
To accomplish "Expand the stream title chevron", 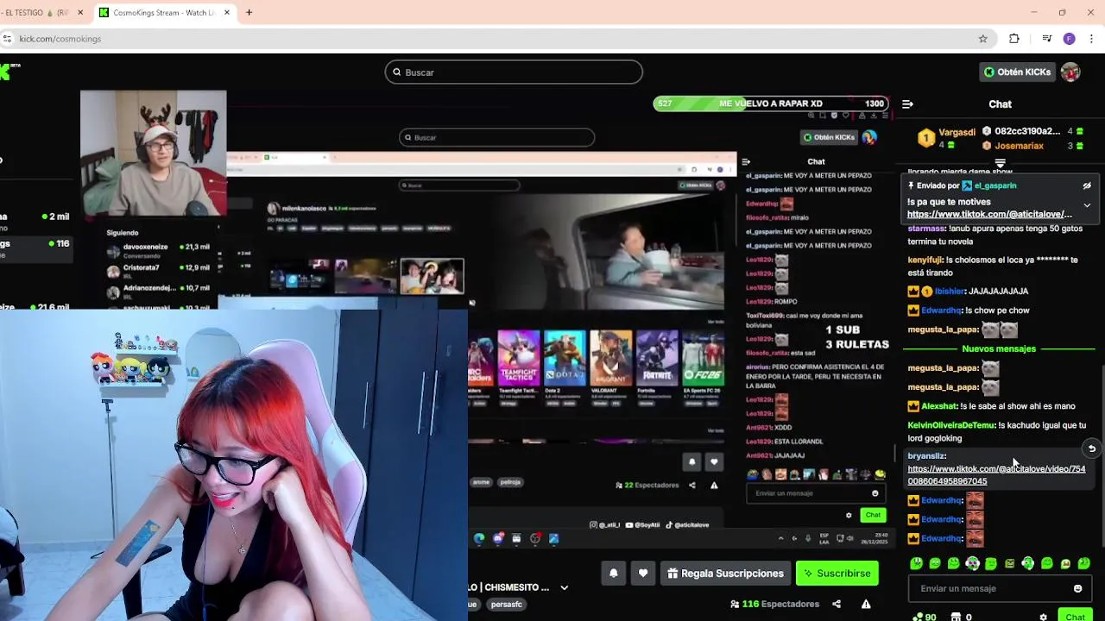I will [x=564, y=587].
